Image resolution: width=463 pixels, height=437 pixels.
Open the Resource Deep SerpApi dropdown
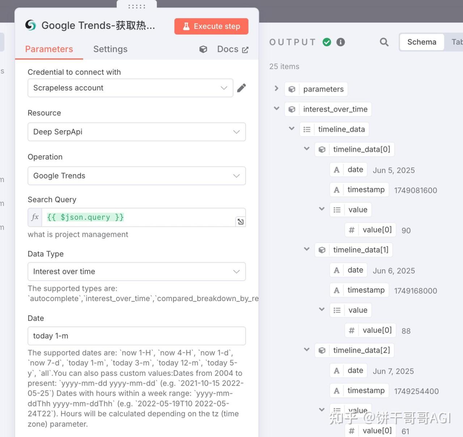point(137,132)
